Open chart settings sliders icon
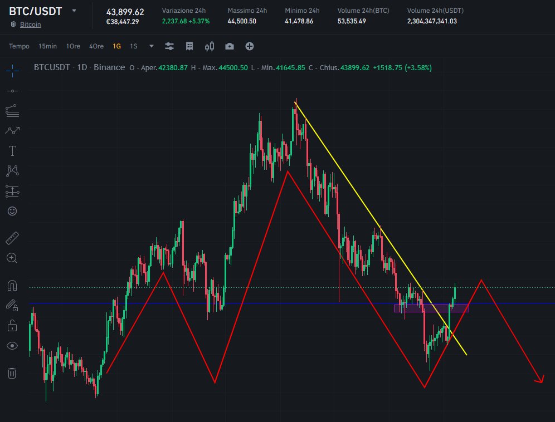 pyautogui.click(x=169, y=46)
